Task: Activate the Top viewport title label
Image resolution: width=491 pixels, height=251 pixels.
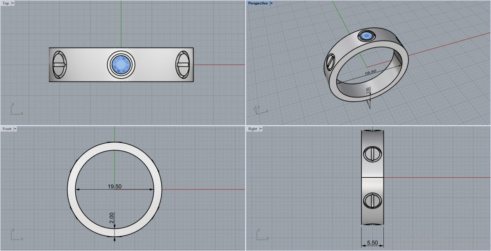Action: tap(6, 3)
